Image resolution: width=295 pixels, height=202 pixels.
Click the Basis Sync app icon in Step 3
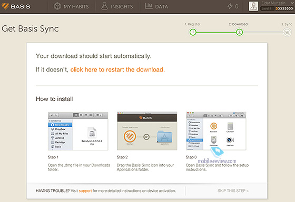(x=213, y=126)
